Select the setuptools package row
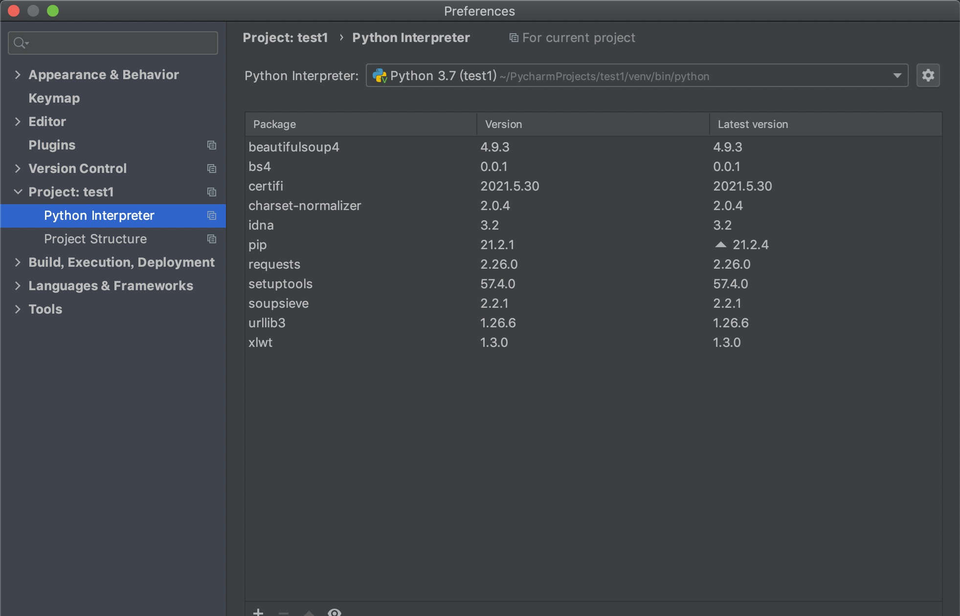Screen dimensions: 960x616 click(593, 284)
